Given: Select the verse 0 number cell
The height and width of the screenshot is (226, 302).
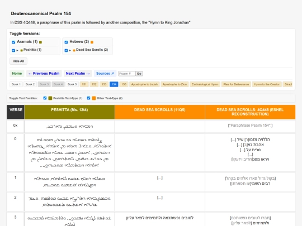Looking at the screenshot, I should 16,152.
